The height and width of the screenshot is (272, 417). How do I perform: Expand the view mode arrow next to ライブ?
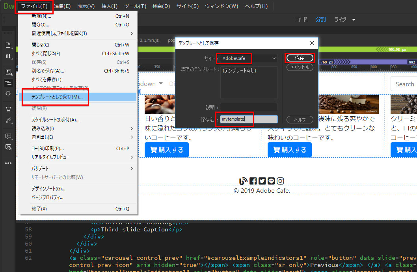pos(354,20)
